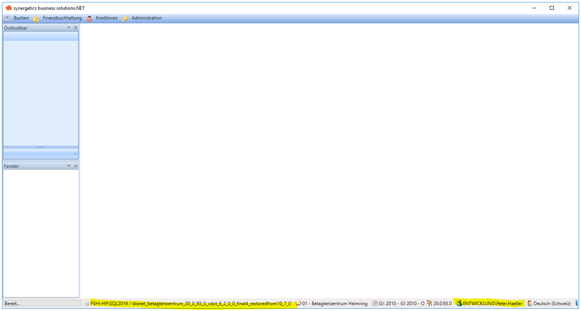Image resolution: width=581 pixels, height=311 pixels.
Task: Click 'GJ: 2010 - GJ 2010 - O' status entry
Action: click(x=402, y=303)
